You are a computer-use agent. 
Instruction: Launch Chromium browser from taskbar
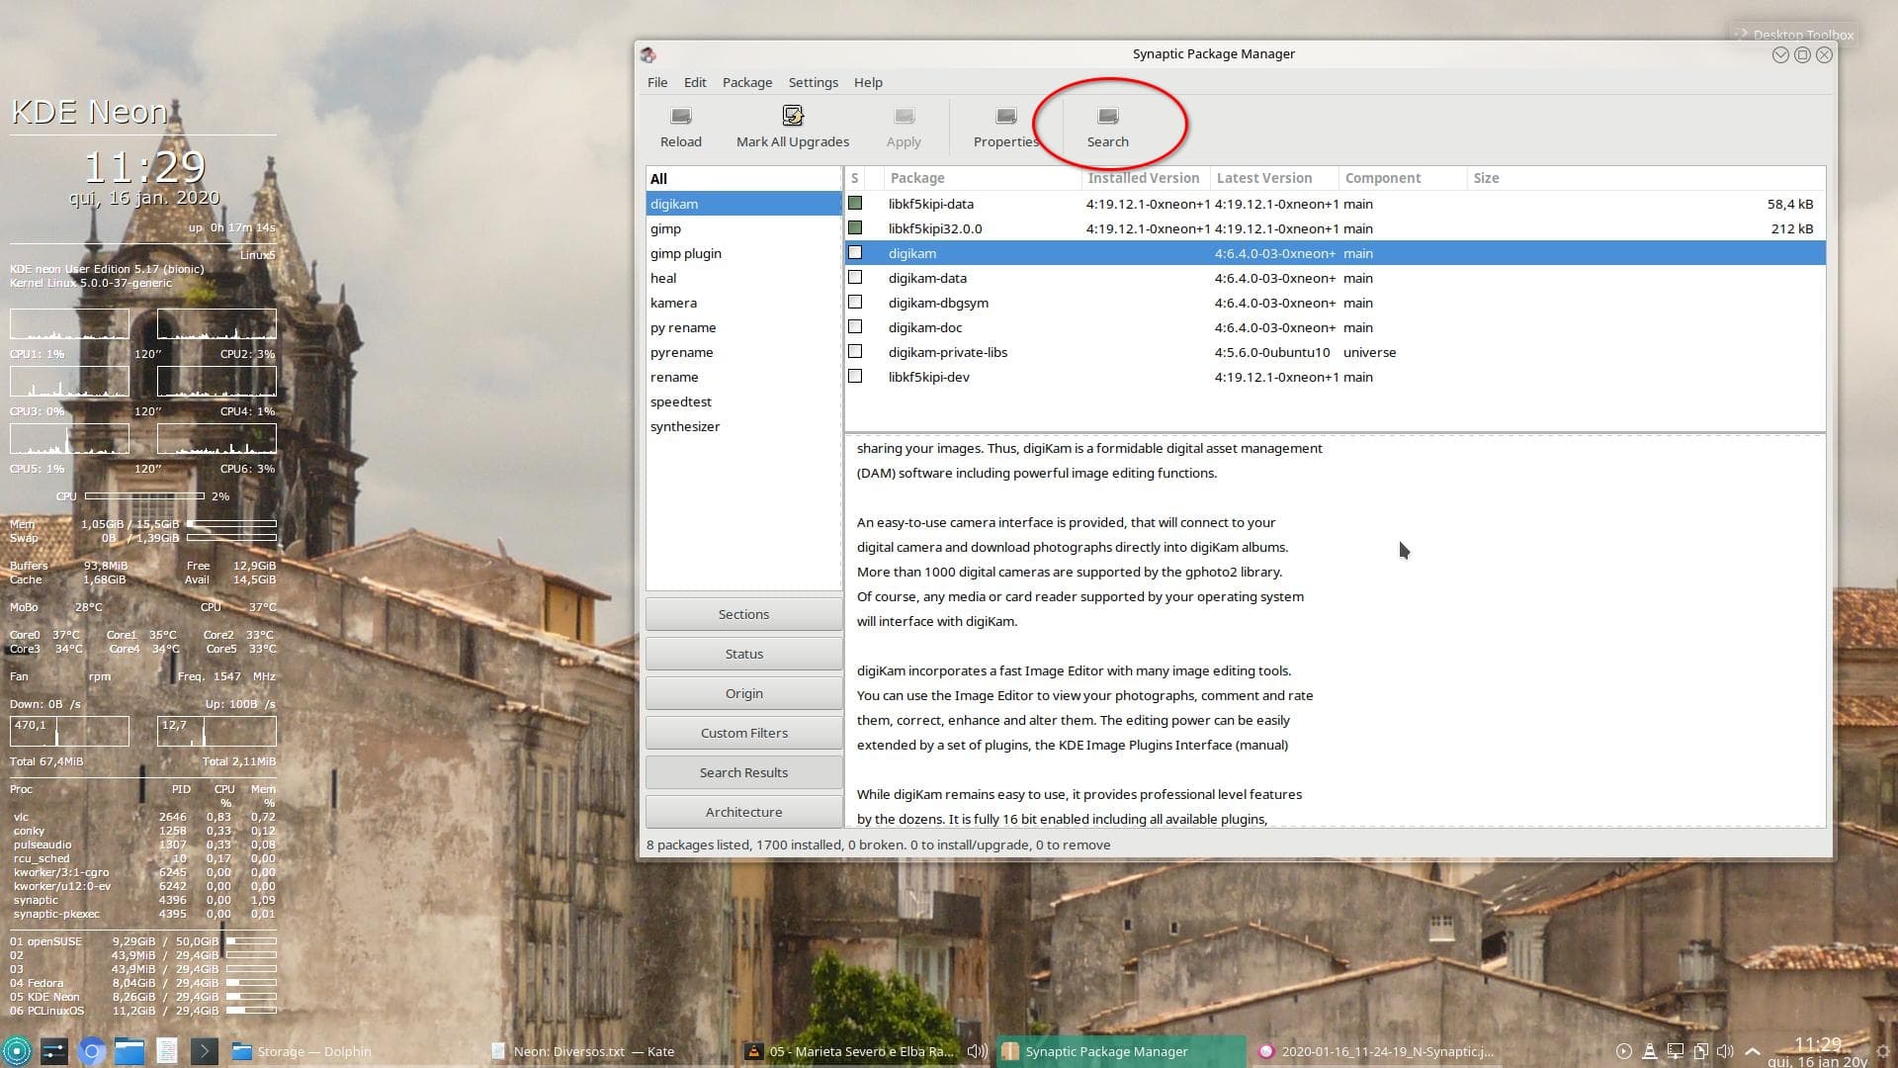tap(92, 1051)
